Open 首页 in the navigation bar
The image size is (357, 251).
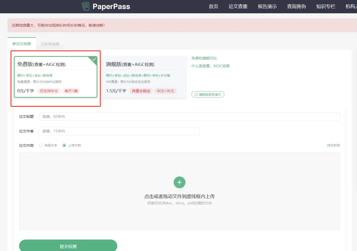tap(213, 7)
